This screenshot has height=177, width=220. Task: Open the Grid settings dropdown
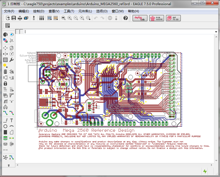pos(7,26)
